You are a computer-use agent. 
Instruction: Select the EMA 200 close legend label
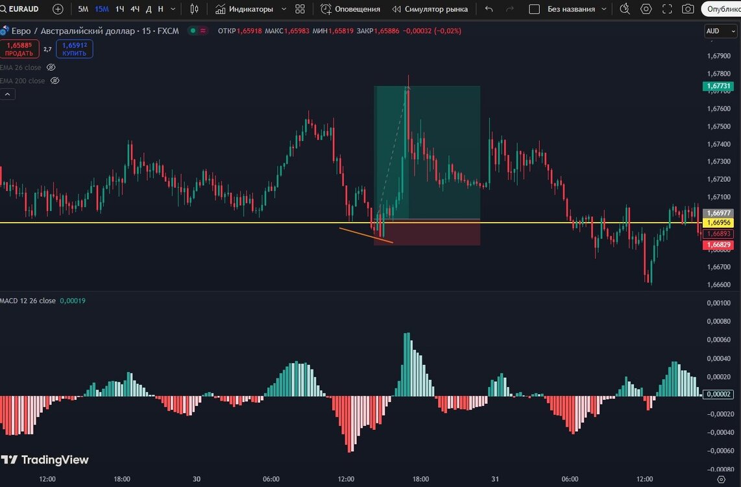coord(23,81)
